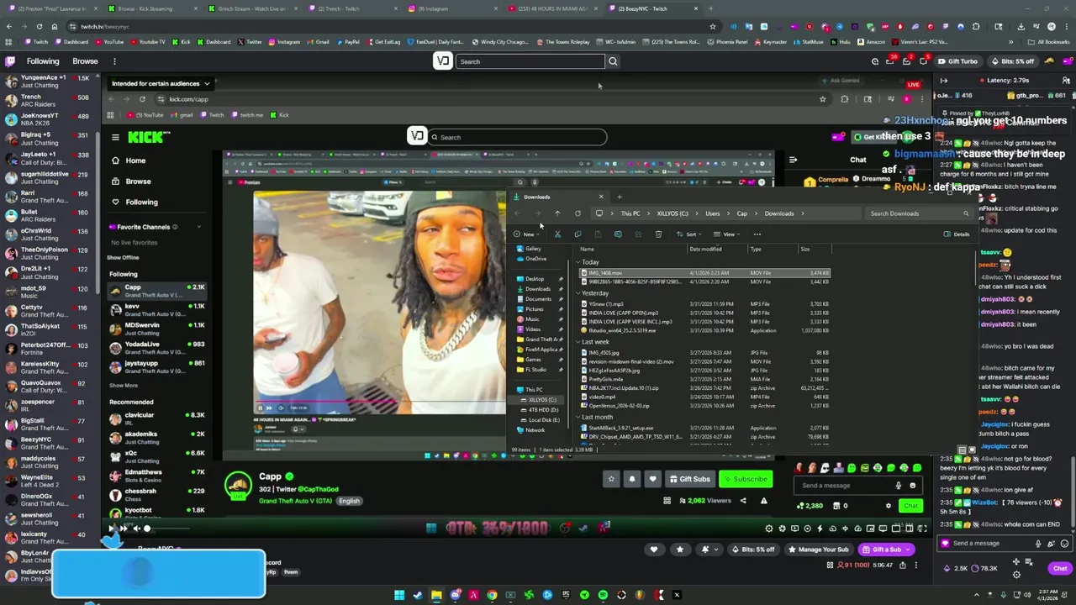1076x605 pixels.
Task: Click the Kick share icon beside viewers
Action: click(743, 501)
